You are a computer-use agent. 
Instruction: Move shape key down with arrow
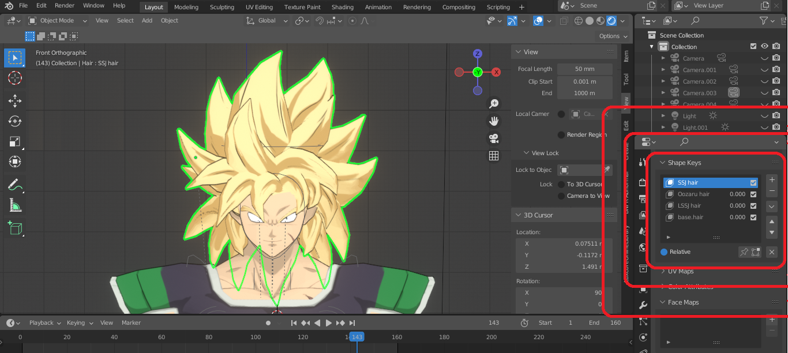point(772,233)
